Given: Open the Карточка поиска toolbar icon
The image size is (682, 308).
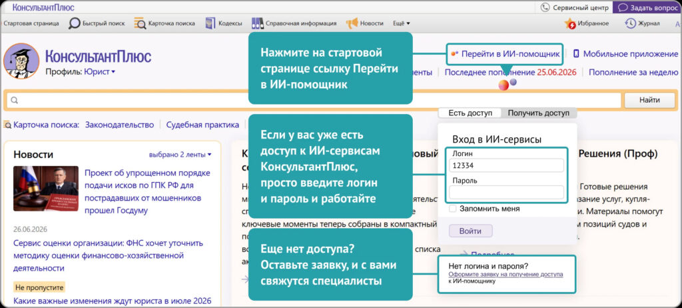Looking at the screenshot, I should pos(140,23).
